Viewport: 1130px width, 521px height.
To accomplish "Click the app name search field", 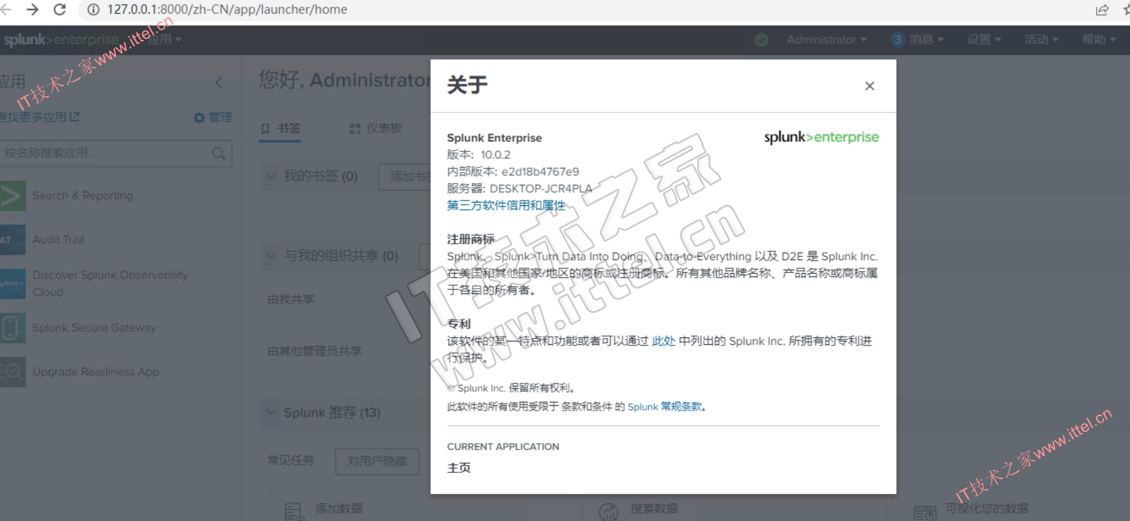I will tap(105, 154).
